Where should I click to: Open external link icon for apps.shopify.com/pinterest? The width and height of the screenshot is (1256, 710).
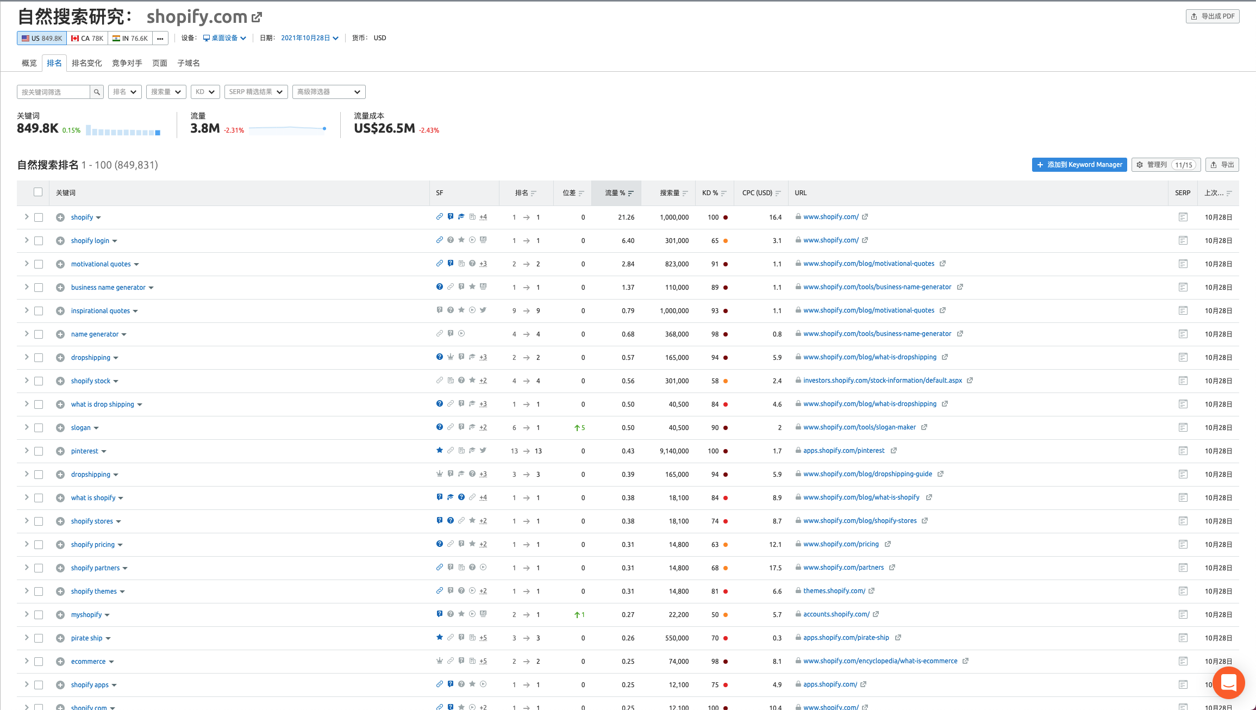[x=893, y=451]
